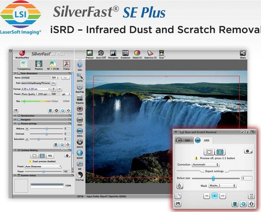The image size is (261, 212).
Task: Toggle frame preview mode in Unsharp Masking
Action: click(34, 156)
